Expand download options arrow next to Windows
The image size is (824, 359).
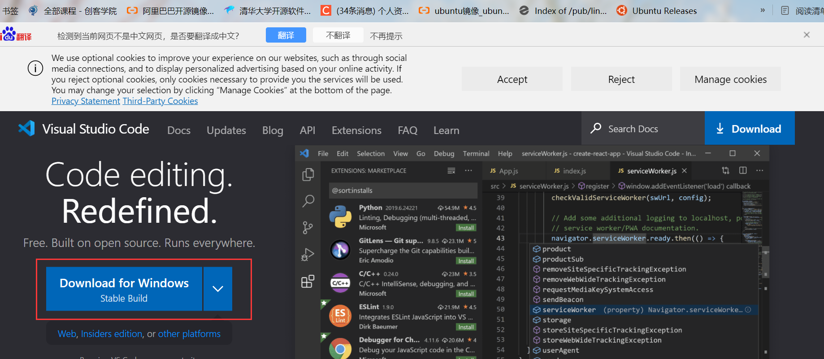click(x=218, y=289)
